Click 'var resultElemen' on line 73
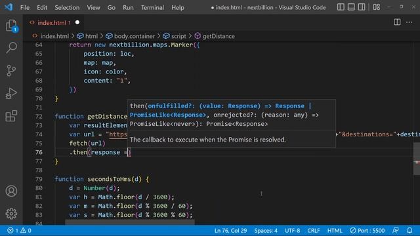This screenshot has width=420, height=236. [98, 125]
